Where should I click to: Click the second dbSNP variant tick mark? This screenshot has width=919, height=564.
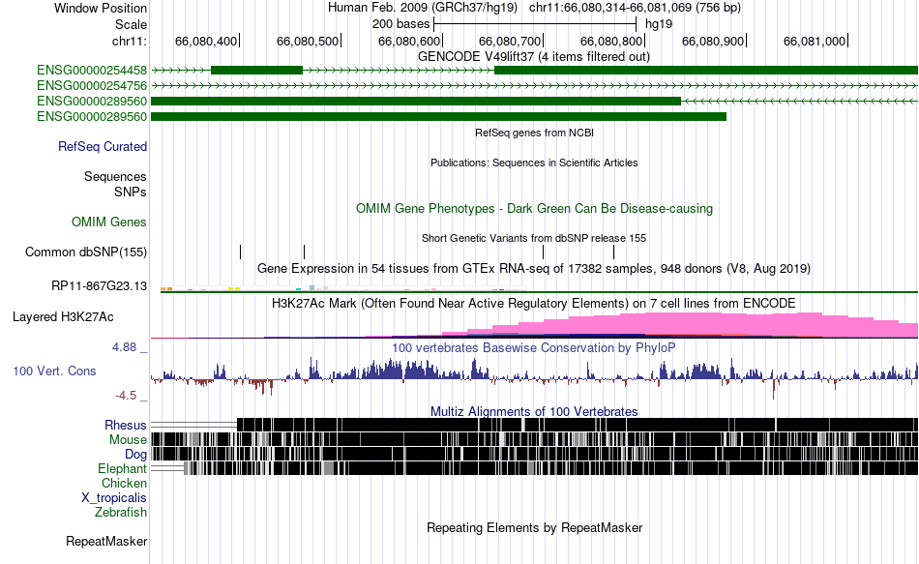pyautogui.click(x=304, y=252)
